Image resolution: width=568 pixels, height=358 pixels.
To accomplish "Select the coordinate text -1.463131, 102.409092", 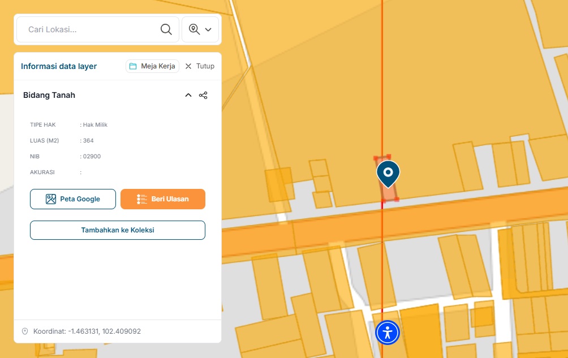I will pyautogui.click(x=104, y=331).
